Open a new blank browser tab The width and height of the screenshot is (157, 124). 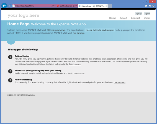[x=110, y=6]
